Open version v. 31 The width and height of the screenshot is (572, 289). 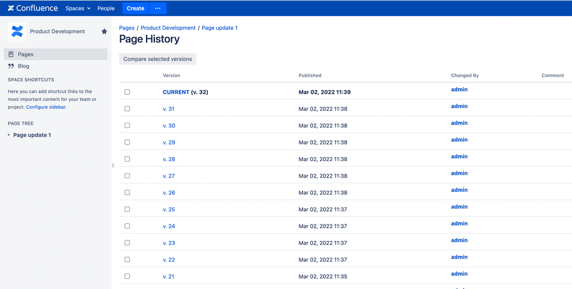168,109
